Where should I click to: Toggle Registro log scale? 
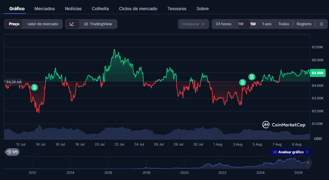(304, 24)
